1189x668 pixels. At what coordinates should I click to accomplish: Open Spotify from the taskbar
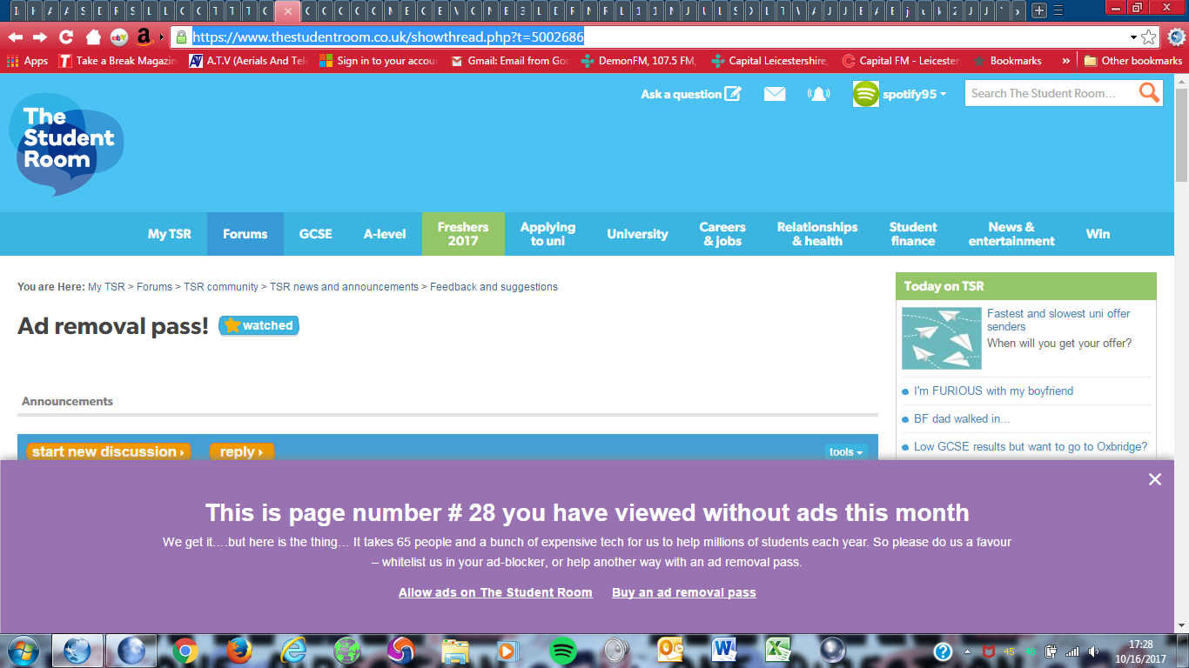563,650
